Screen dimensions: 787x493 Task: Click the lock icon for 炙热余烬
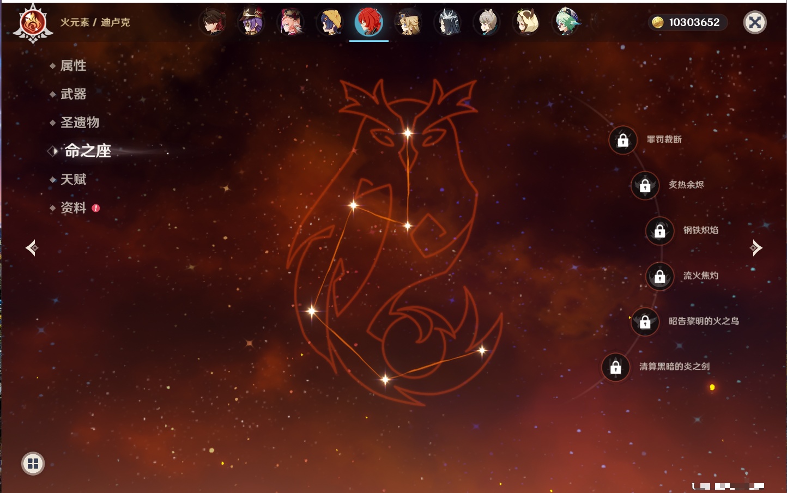coord(645,186)
